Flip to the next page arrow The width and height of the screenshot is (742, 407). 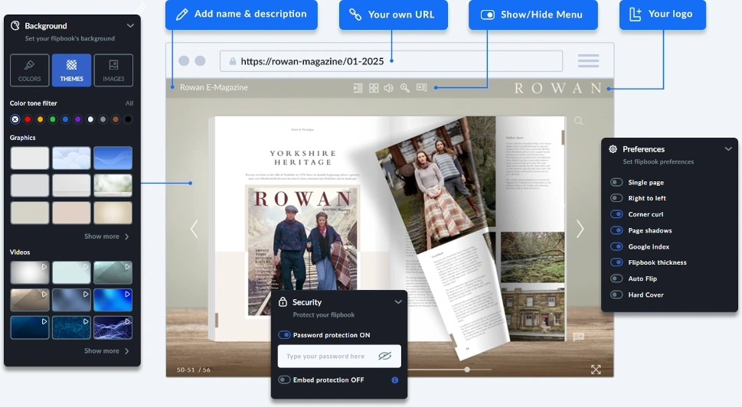tap(580, 229)
